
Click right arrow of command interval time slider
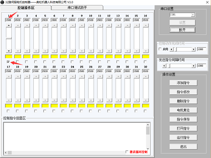[194, 66]
